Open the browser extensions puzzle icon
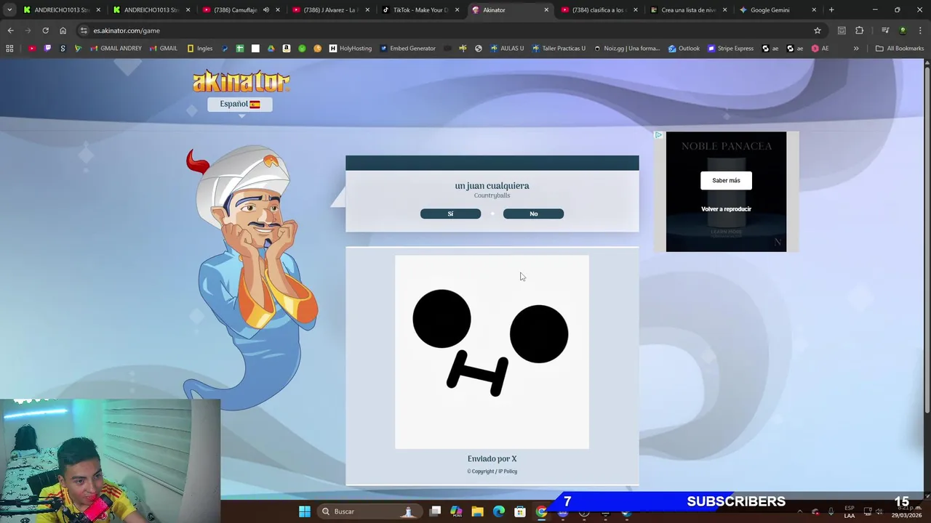This screenshot has height=523, width=931. [x=859, y=31]
